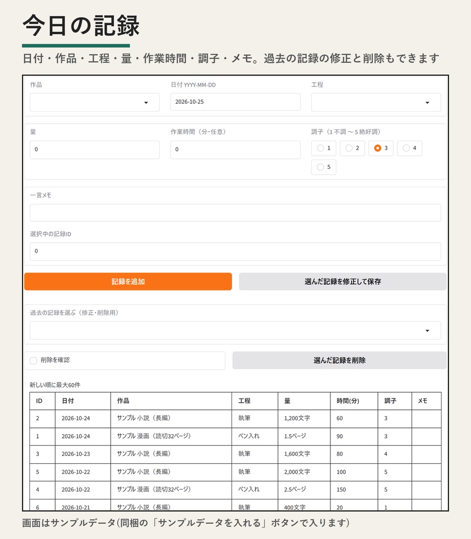Click the 作業時間（分・任意）input field
Viewport: 471px width, 539px height.
[x=235, y=149]
